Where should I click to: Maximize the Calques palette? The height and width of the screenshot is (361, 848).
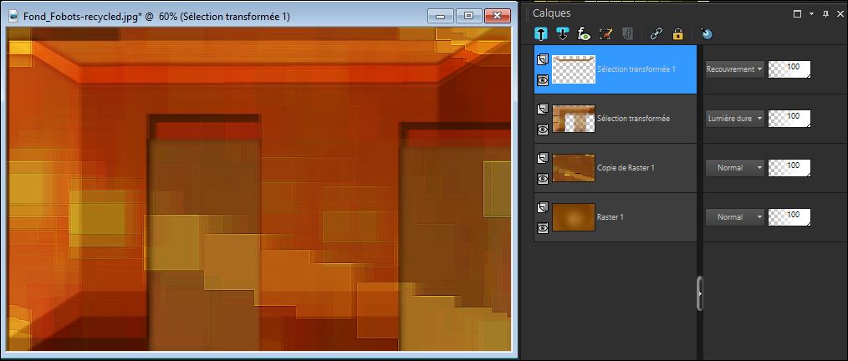click(797, 14)
